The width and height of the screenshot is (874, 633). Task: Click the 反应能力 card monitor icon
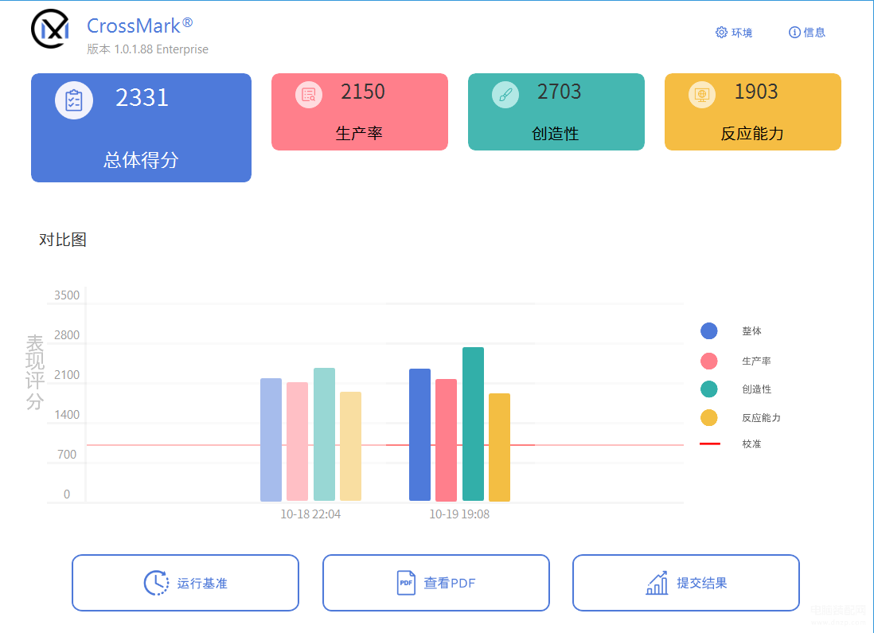pos(702,95)
